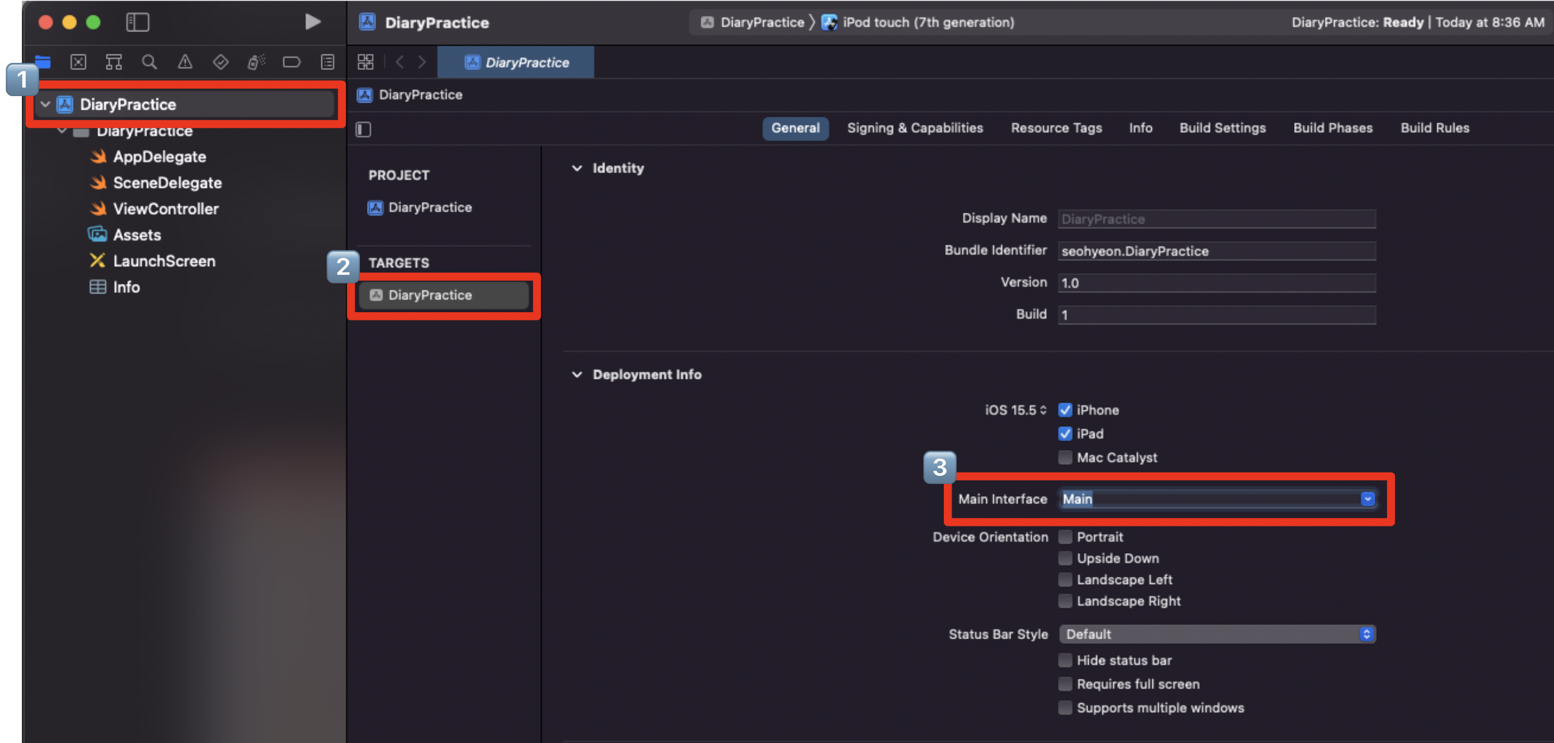Click the DiaryPractice: Ready status text
Image resolution: width=1554 pixels, height=743 pixels.
(x=1357, y=22)
